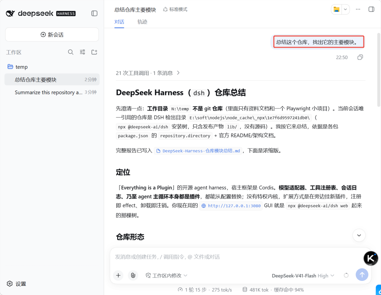Add a new workspace folder

tap(94, 52)
